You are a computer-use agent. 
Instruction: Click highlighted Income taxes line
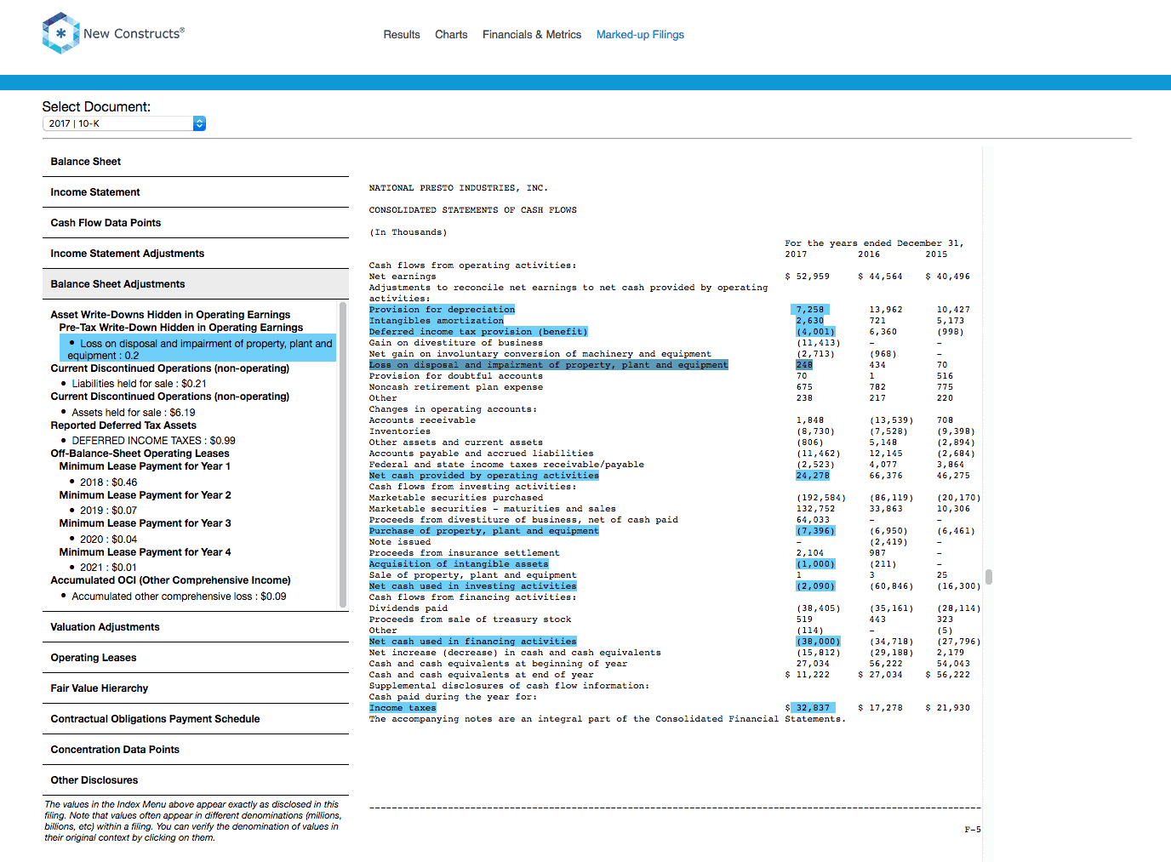click(403, 708)
